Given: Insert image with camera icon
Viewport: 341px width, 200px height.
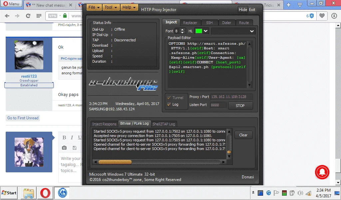Looking at the screenshot, I should coord(64,148).
